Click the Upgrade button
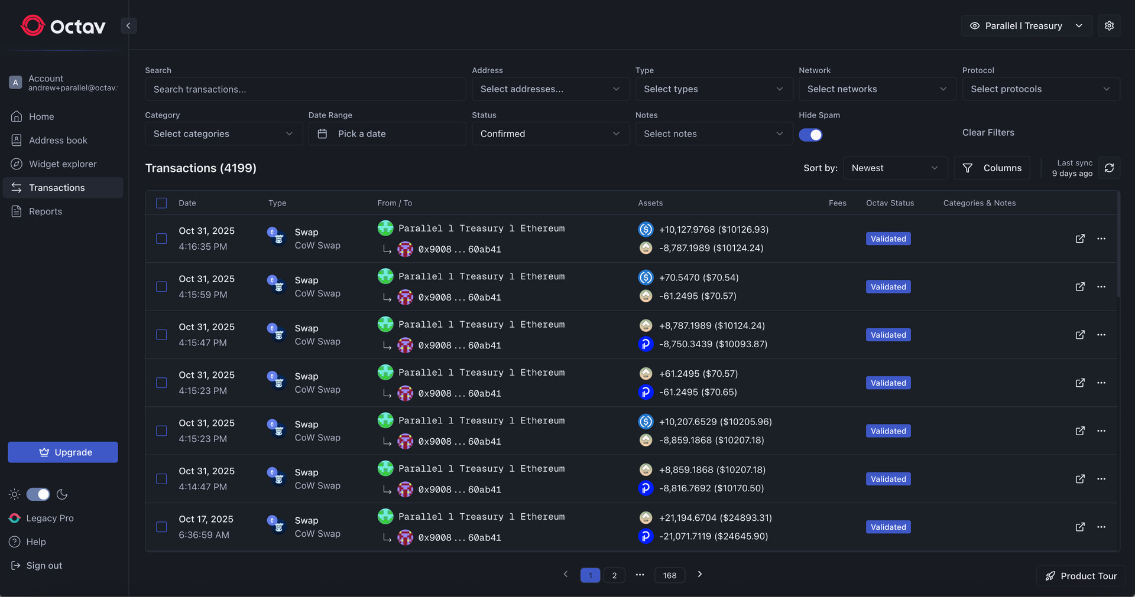The height and width of the screenshot is (597, 1135). 63,452
